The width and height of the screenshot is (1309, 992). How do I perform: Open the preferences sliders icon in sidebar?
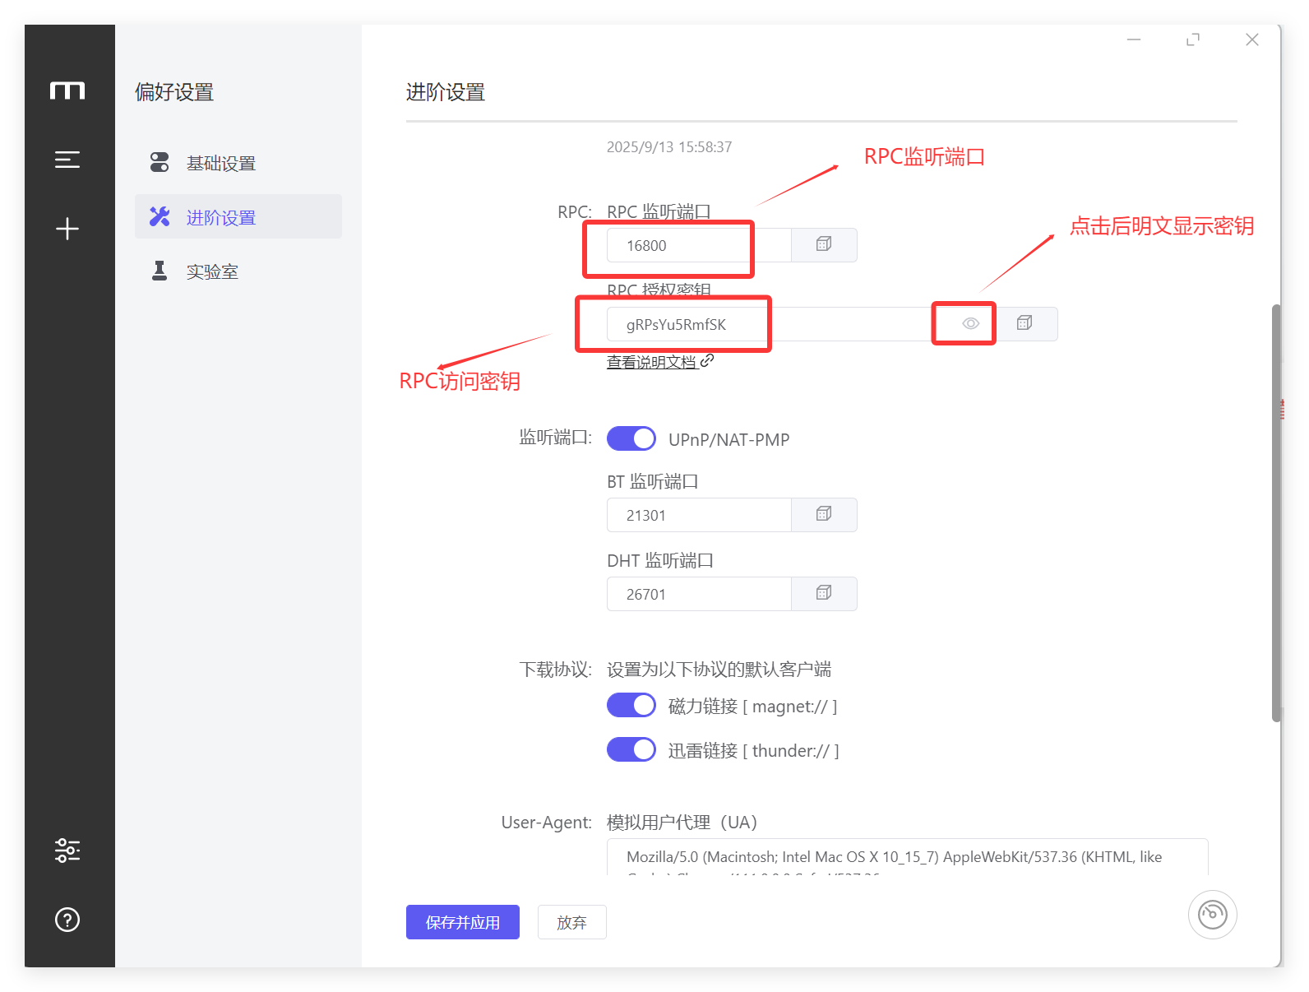(x=67, y=850)
